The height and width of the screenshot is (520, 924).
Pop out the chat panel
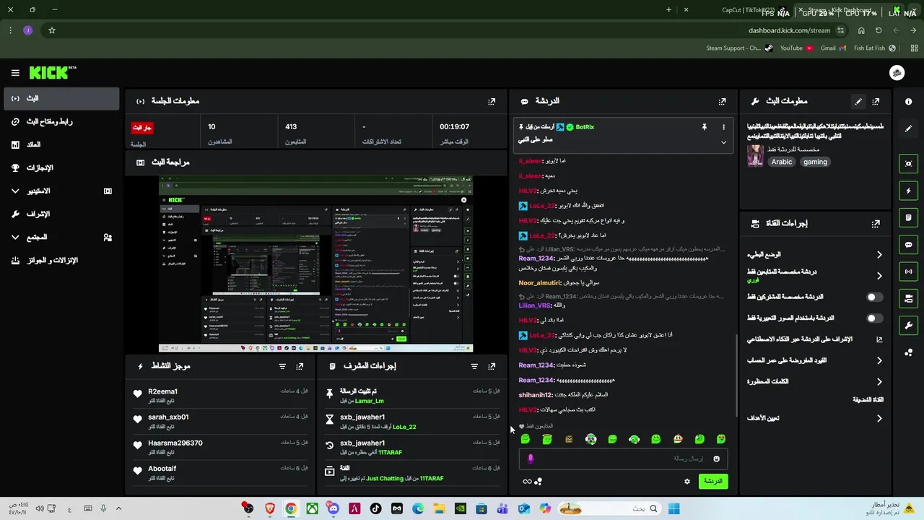722,102
